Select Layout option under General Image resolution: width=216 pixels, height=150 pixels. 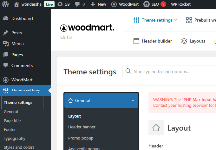[x=75, y=116]
